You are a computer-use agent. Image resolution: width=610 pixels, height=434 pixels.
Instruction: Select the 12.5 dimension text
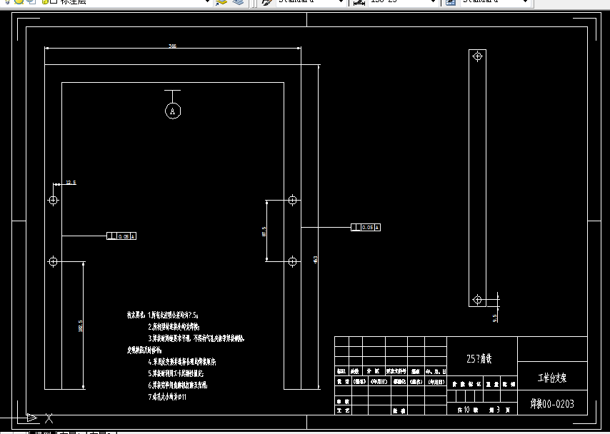coord(71,183)
